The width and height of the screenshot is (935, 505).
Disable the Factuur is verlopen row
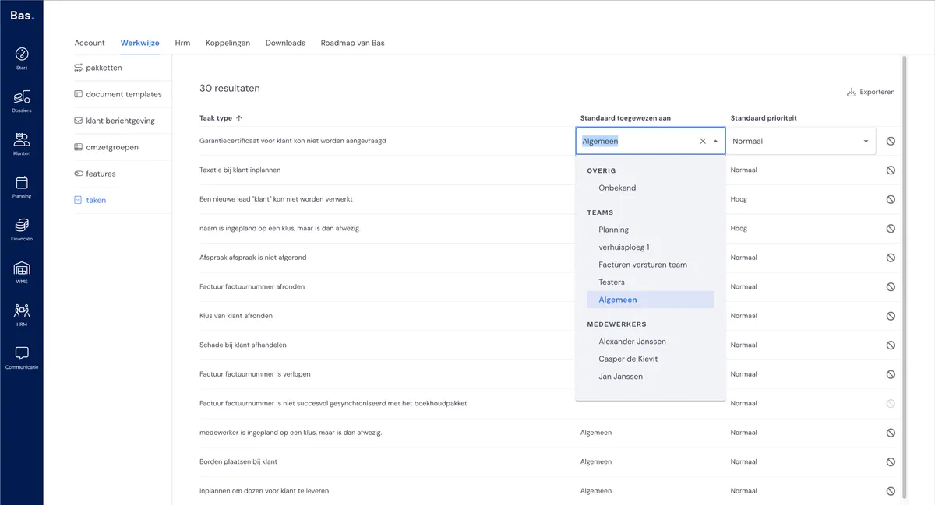[x=891, y=374]
